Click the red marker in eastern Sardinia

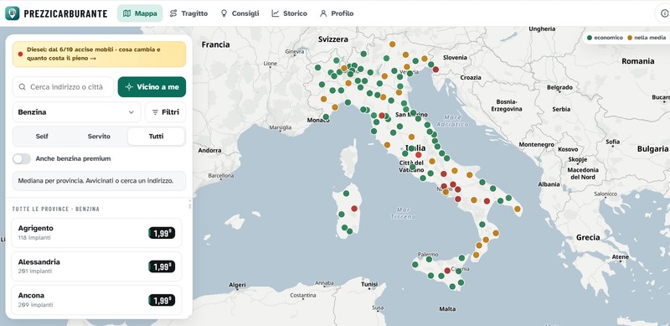354,209
